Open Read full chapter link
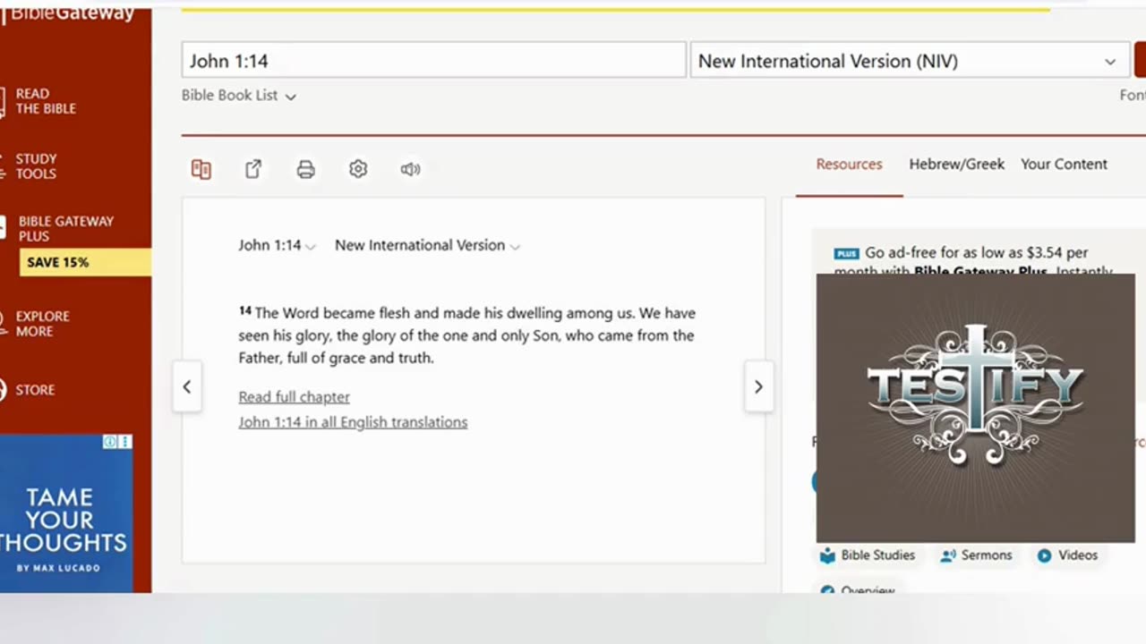The width and height of the screenshot is (1146, 644). (294, 397)
